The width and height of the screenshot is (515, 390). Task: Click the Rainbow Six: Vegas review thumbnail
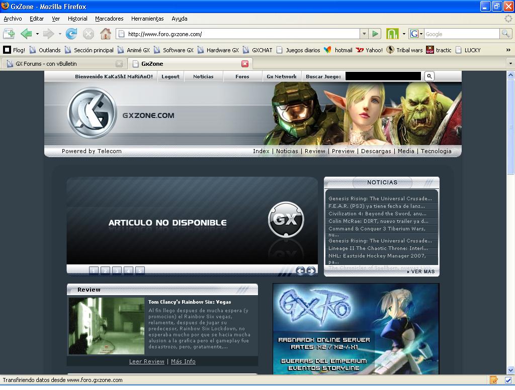[x=107, y=326]
